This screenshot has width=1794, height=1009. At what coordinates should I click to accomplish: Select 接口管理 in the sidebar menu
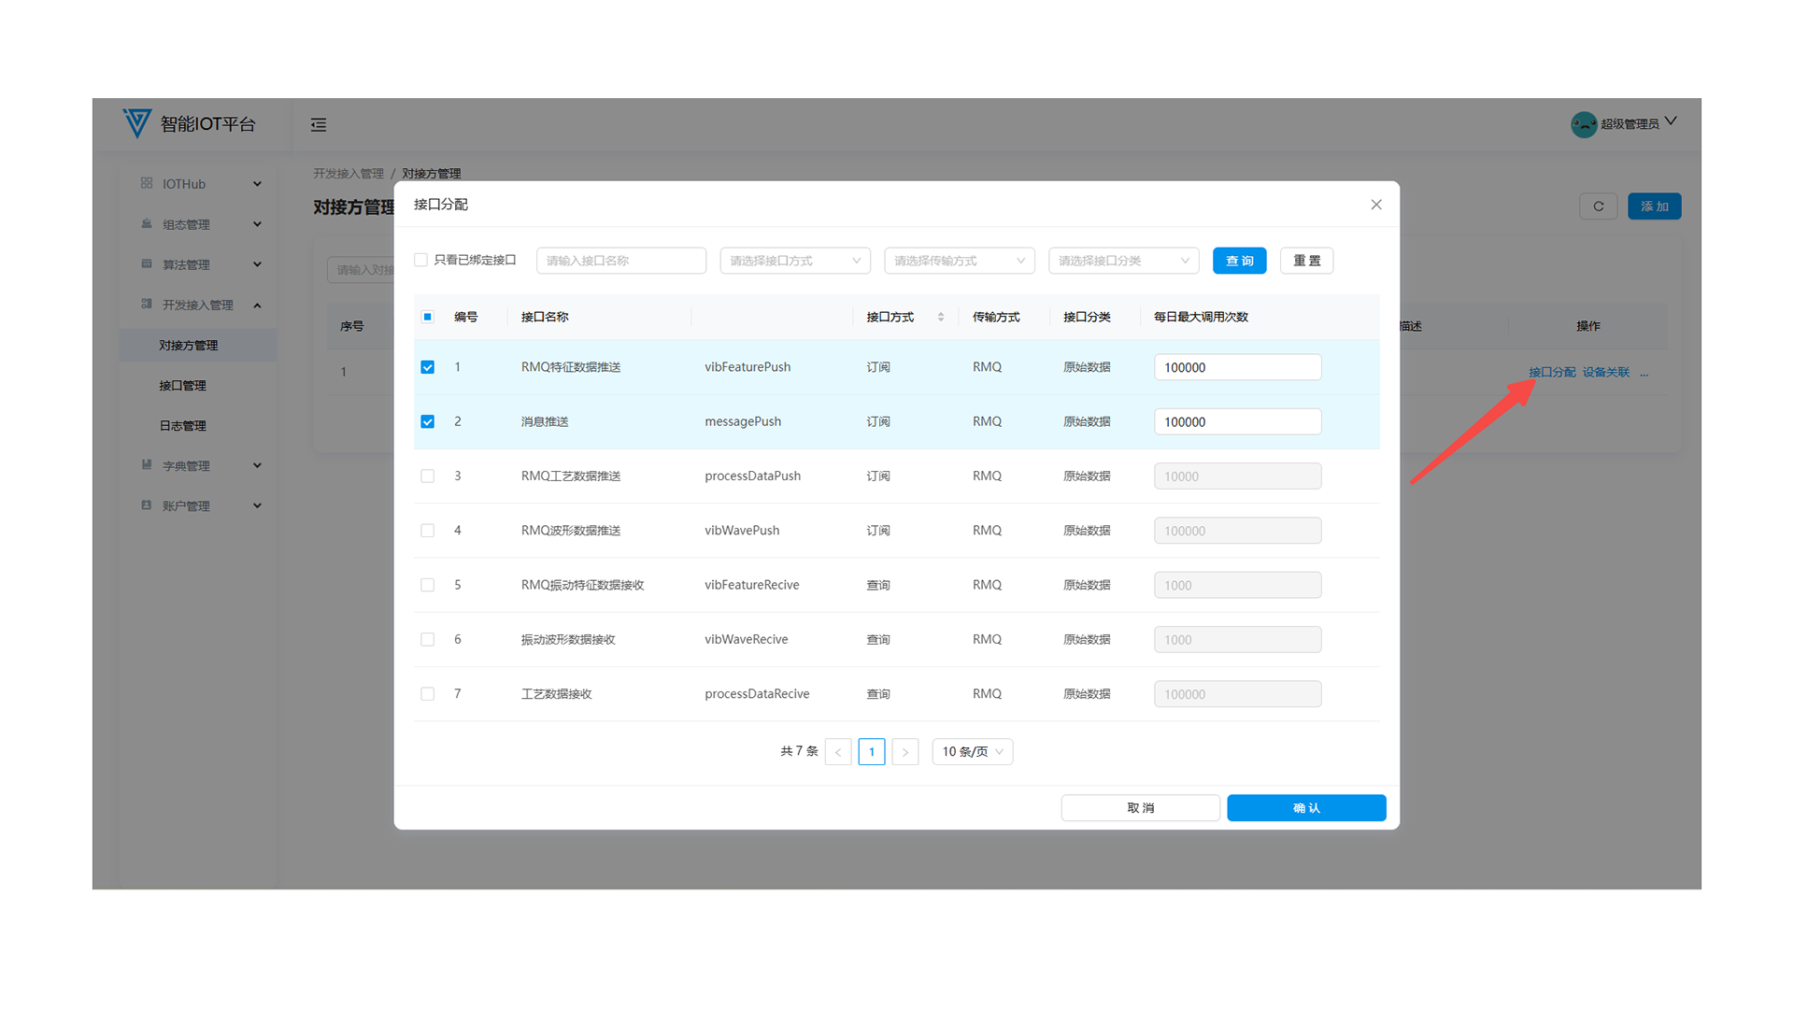tap(182, 386)
